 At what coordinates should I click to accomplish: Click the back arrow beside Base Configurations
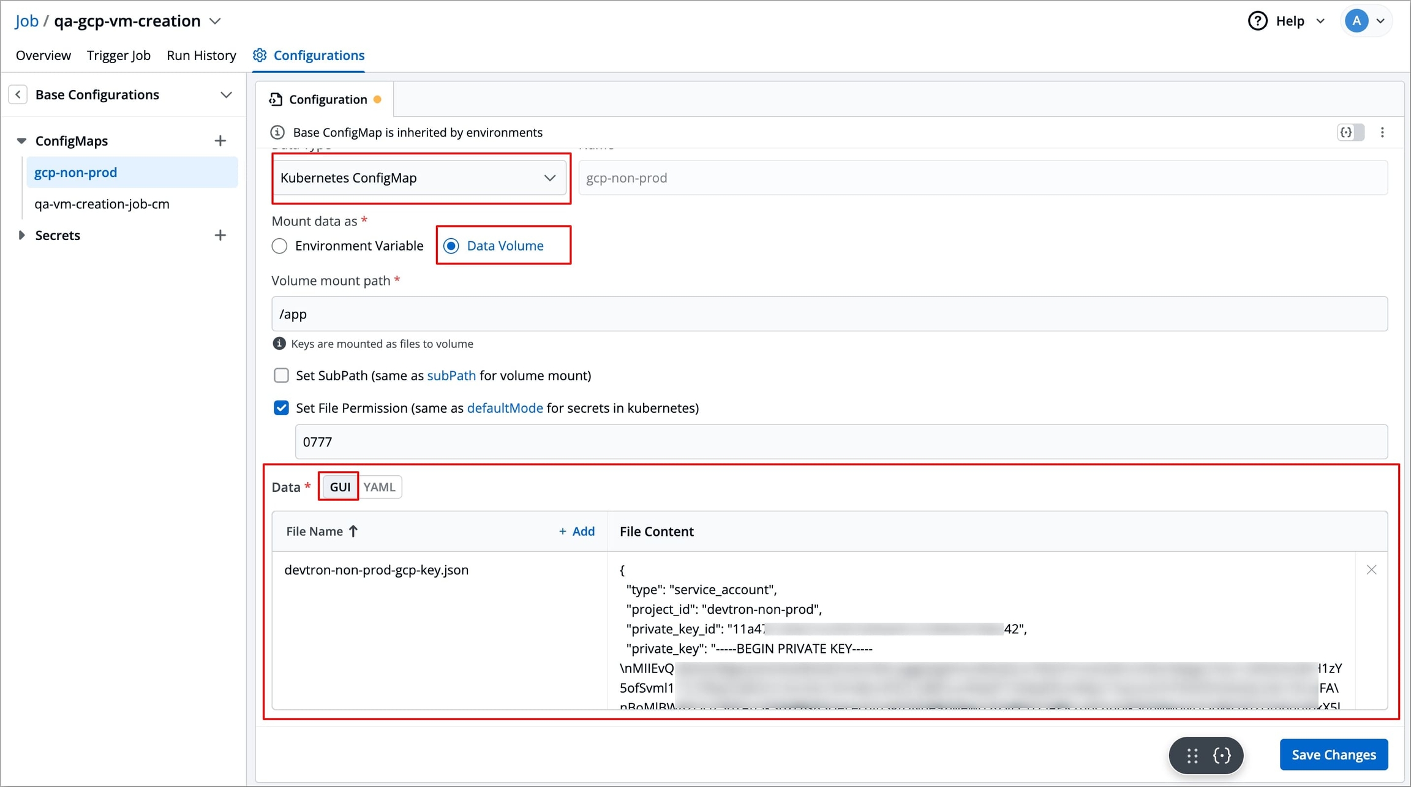click(x=18, y=94)
